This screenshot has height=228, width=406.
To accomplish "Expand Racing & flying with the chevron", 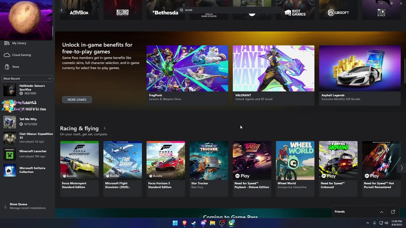I will [x=105, y=129].
